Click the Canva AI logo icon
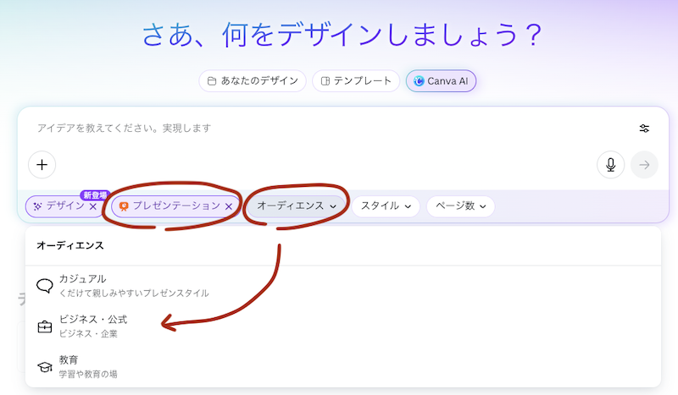This screenshot has height=395, width=678. 420,81
